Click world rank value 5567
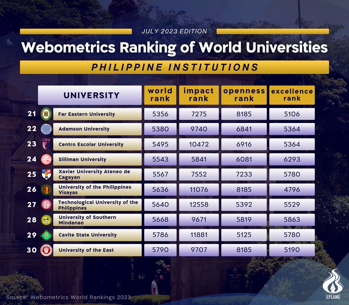Image resolution: width=349 pixels, height=305 pixels. (x=160, y=174)
